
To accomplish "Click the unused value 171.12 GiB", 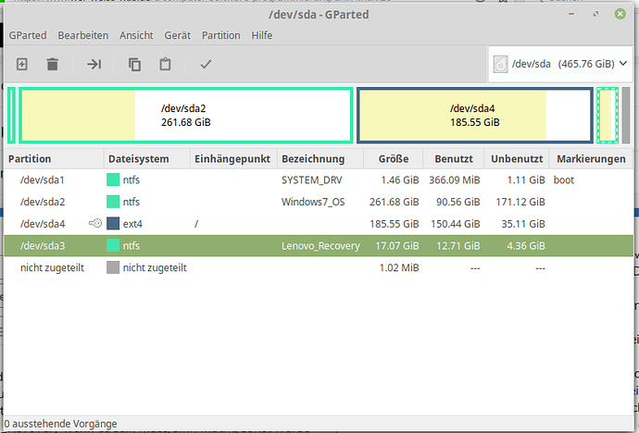I will (x=520, y=202).
